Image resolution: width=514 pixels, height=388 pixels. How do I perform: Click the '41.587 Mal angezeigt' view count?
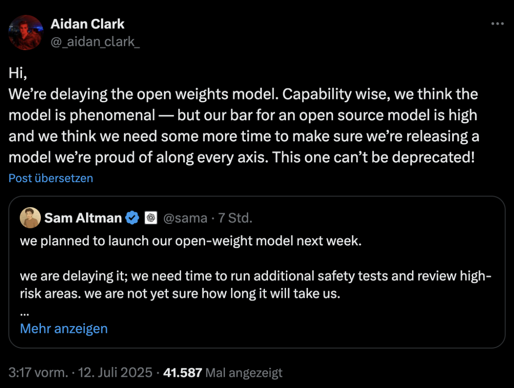tap(223, 373)
